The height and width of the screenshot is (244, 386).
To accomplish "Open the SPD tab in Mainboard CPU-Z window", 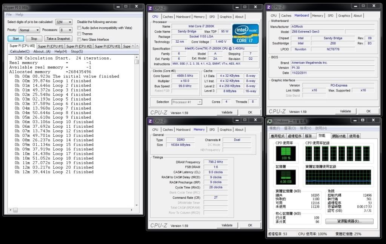I will click(331, 15).
